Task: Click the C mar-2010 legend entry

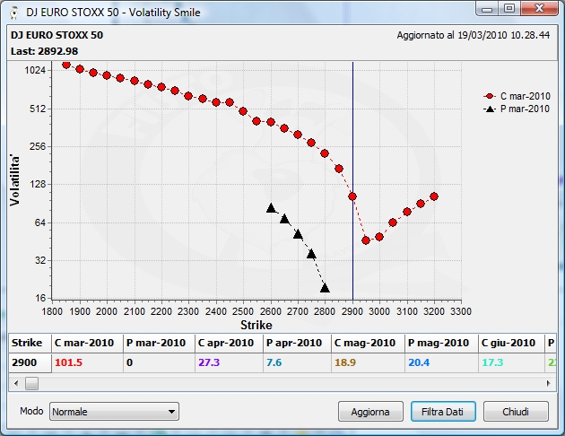Action: (x=517, y=96)
